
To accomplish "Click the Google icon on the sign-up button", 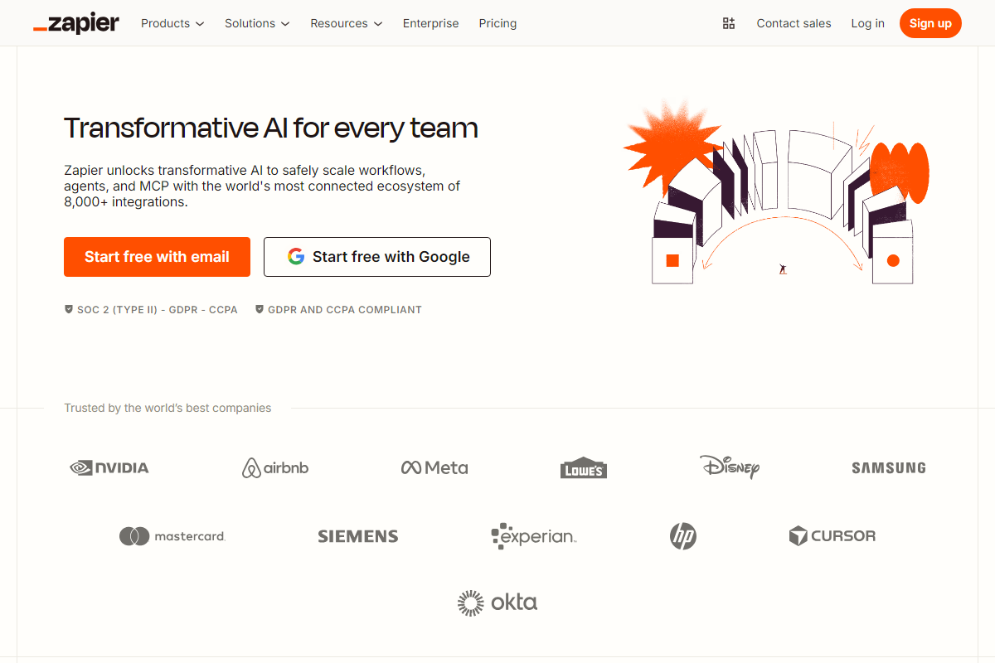I will coord(296,257).
